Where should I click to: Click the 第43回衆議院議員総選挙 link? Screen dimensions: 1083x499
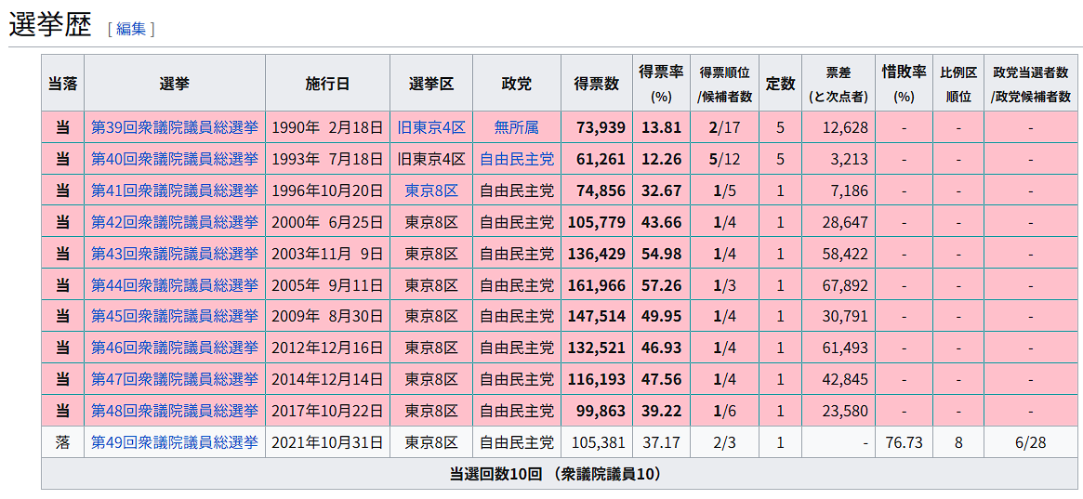click(x=175, y=254)
